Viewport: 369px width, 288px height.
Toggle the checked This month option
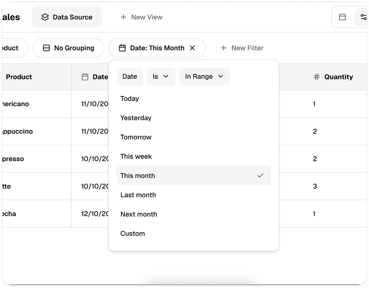(193, 176)
